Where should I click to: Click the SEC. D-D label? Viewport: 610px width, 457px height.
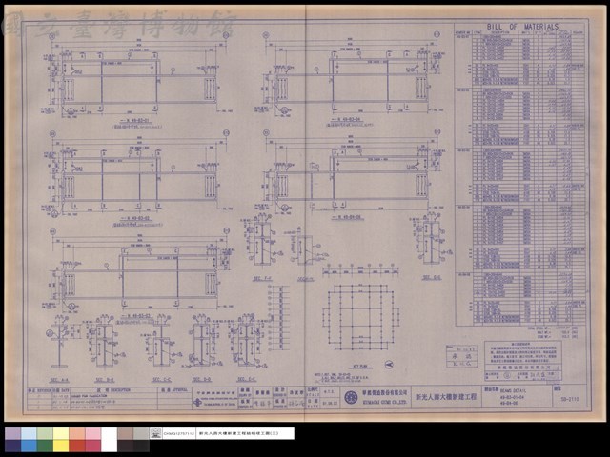pos(202,380)
